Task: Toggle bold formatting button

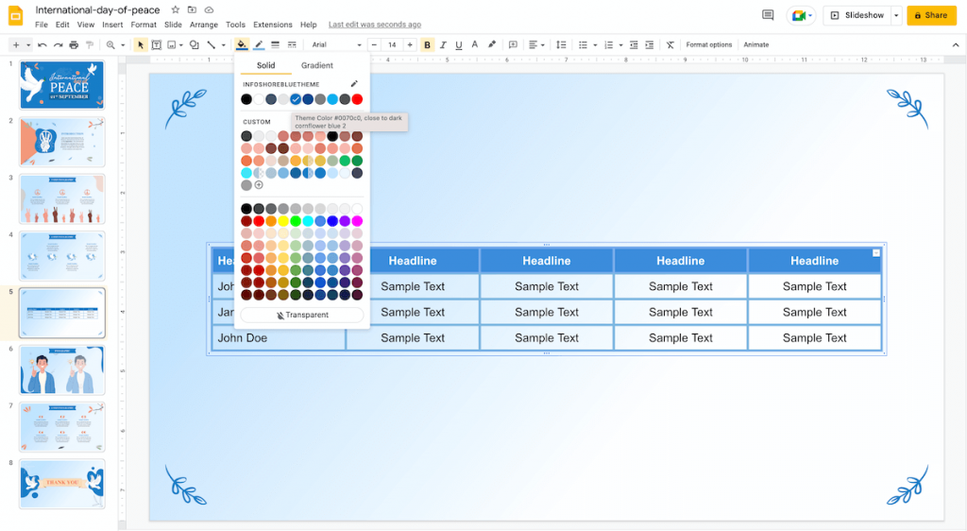Action: (x=428, y=44)
